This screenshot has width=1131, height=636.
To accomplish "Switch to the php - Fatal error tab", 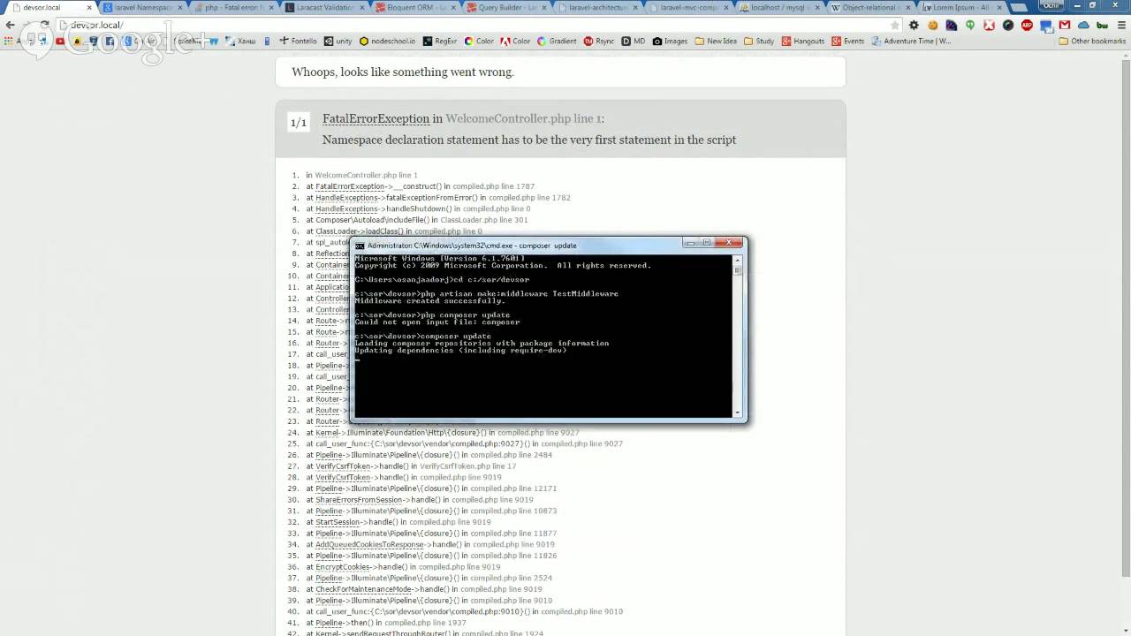I will pos(233,8).
